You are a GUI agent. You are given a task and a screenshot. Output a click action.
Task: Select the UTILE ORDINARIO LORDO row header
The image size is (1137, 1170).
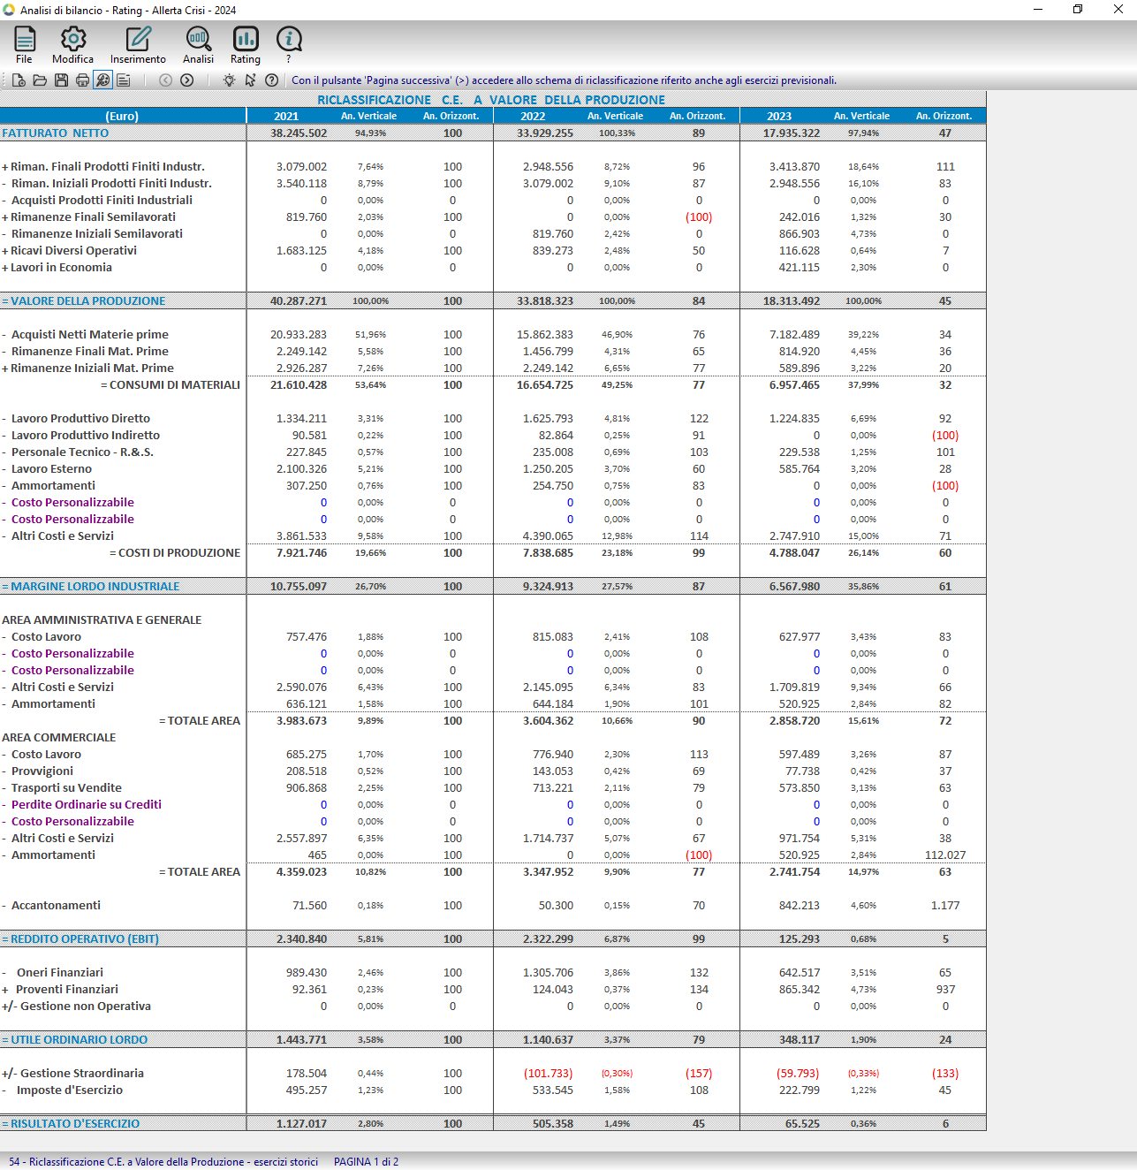75,1040
